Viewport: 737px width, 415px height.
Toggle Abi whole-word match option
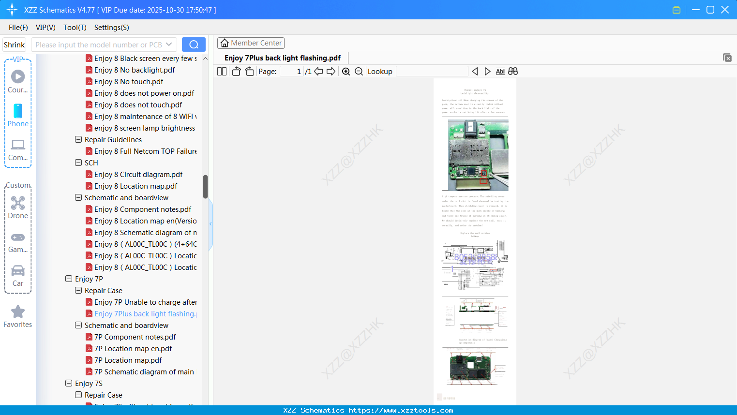(x=500, y=71)
